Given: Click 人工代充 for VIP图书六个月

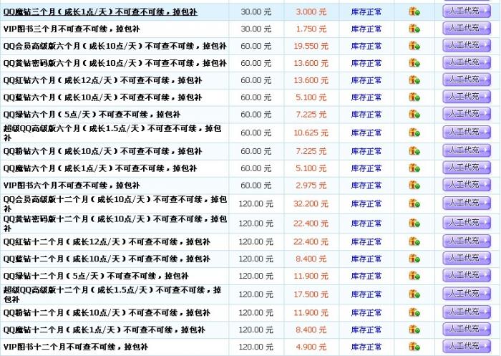Looking at the screenshot, I should [x=467, y=185].
